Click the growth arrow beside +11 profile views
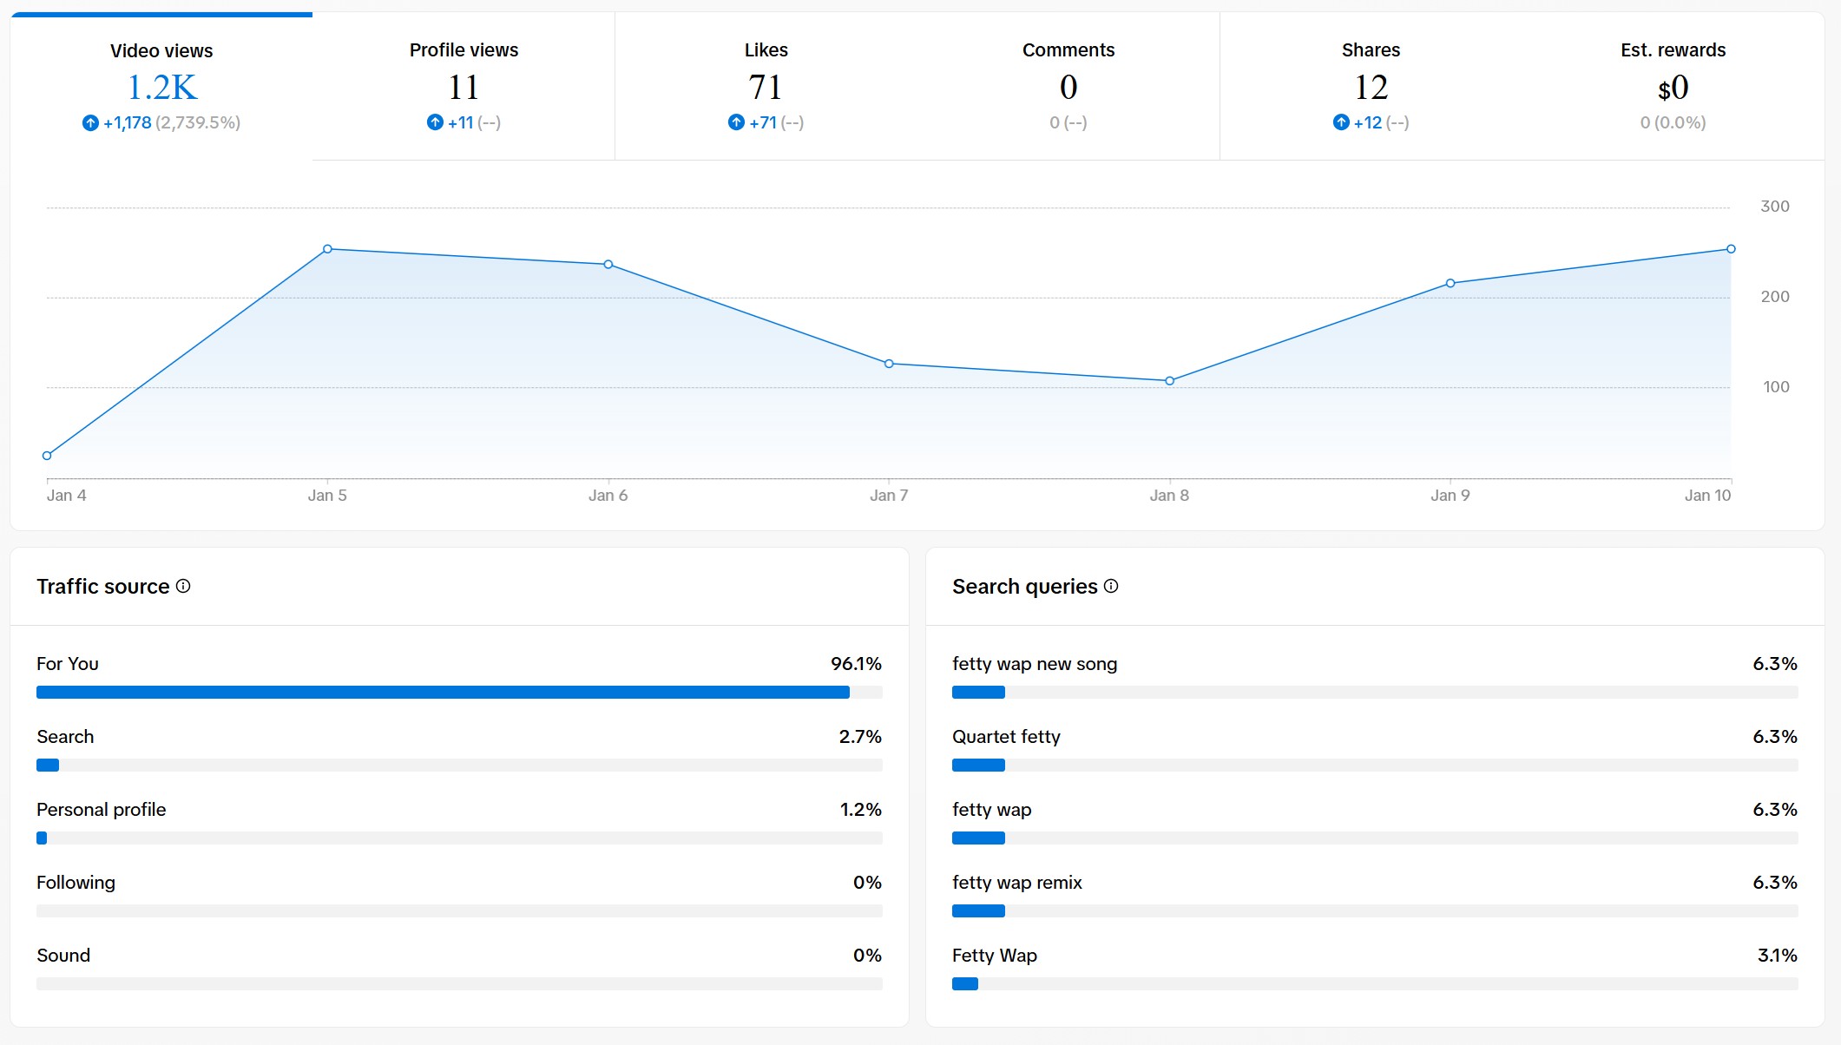Image resolution: width=1841 pixels, height=1045 pixels. (x=436, y=122)
